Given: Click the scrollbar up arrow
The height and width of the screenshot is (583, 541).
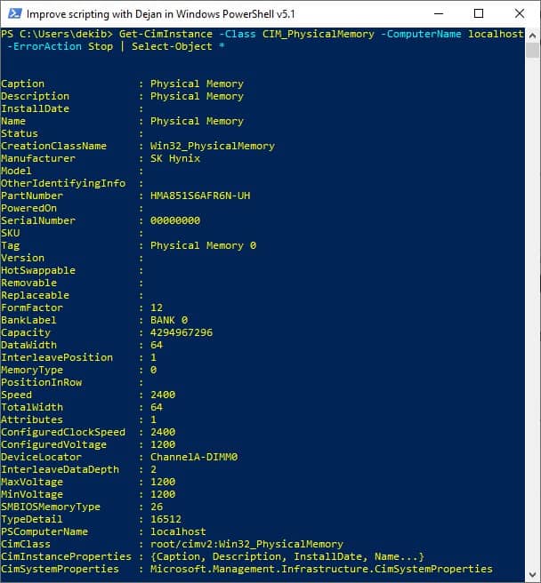Looking at the screenshot, I should click(532, 36).
